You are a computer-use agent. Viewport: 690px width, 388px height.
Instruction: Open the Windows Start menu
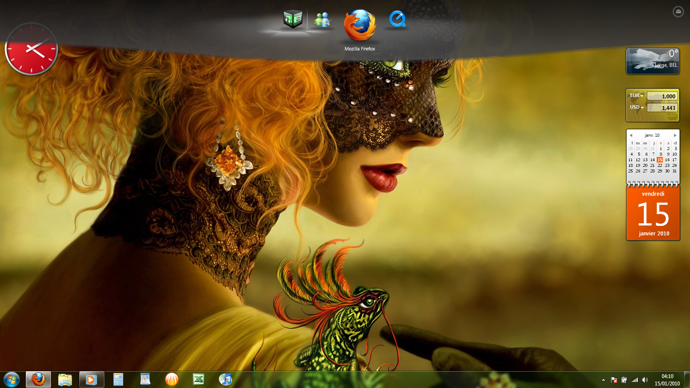12,380
